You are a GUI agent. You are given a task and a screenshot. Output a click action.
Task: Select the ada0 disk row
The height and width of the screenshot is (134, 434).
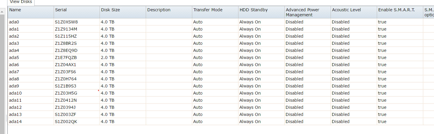[14, 22]
